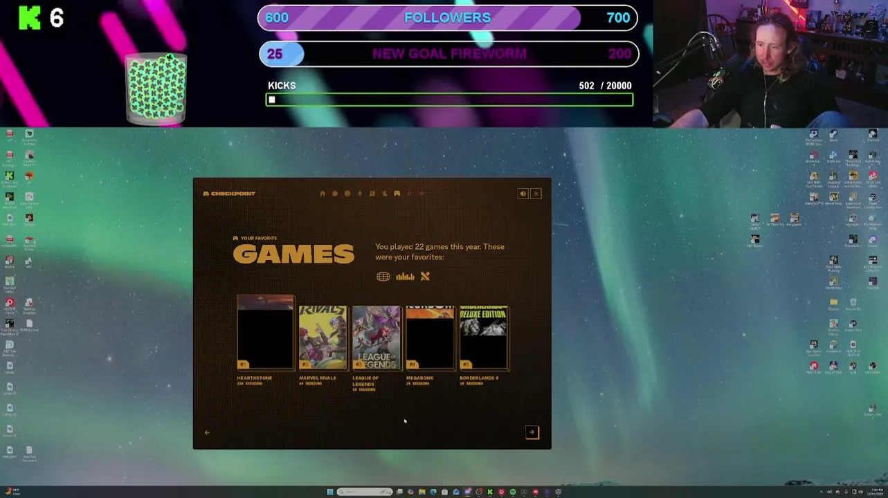Open the Hearthstone game card
This screenshot has height=498, width=888.
[266, 333]
